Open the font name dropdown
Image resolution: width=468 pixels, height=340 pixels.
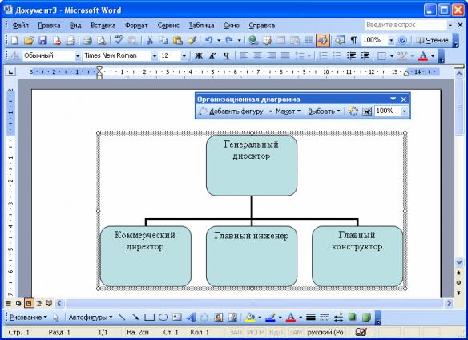pyautogui.click(x=155, y=55)
